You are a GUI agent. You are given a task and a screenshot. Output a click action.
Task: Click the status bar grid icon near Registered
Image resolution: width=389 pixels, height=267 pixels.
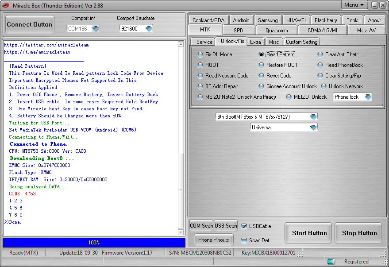click(x=331, y=261)
